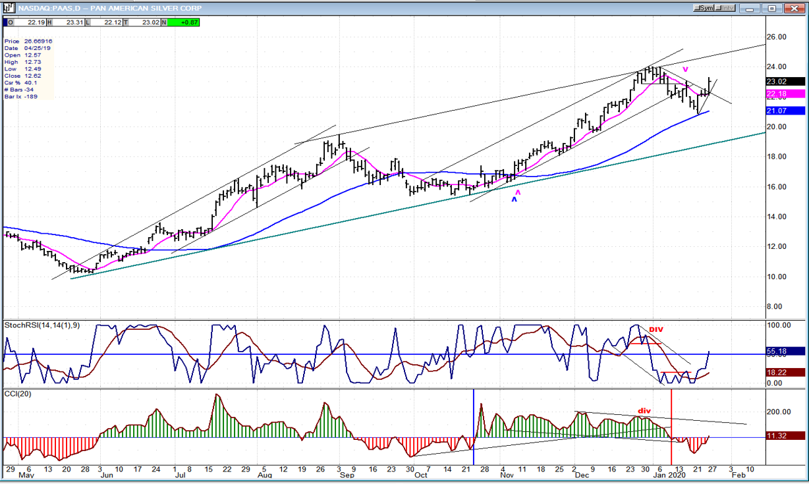Screen dimensions: 809x484
Task: Click the magenta V marker near January high
Action: point(685,69)
